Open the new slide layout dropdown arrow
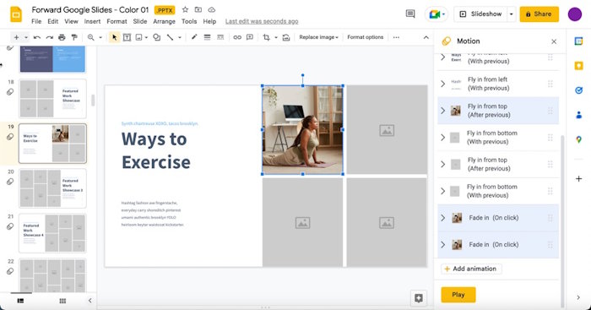This screenshot has height=310, width=591. point(26,37)
